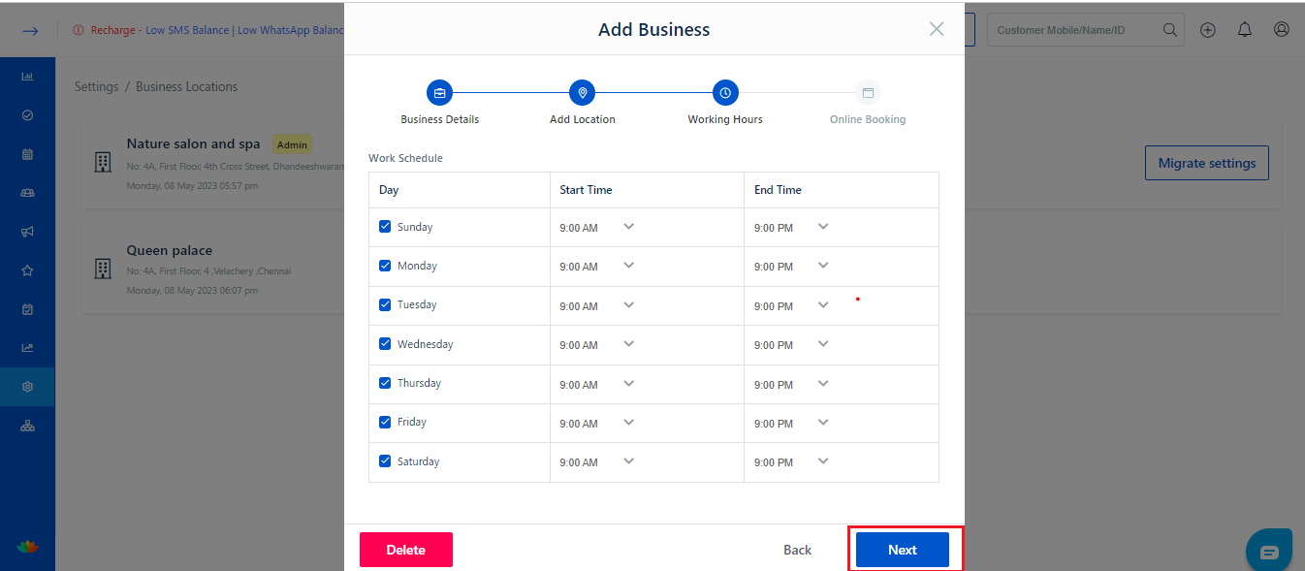Open the checkmark circle sidebar icon
The image size is (1305, 571).
[x=27, y=114]
